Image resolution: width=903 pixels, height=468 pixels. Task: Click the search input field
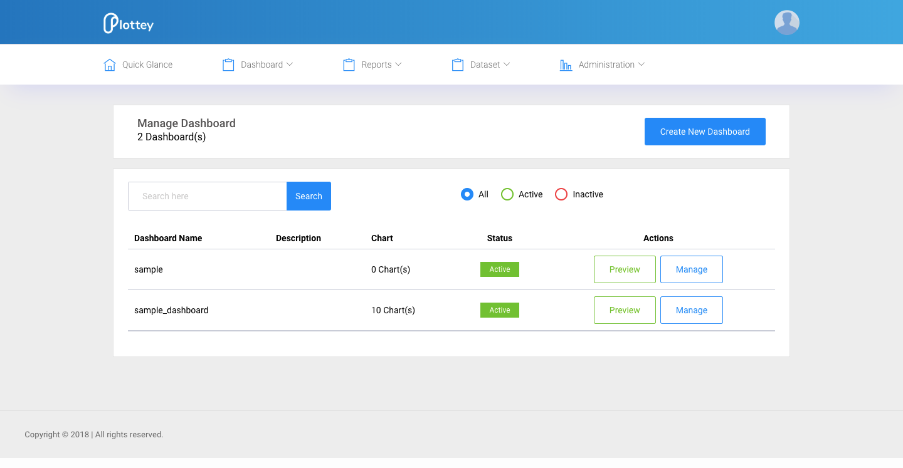click(x=207, y=195)
